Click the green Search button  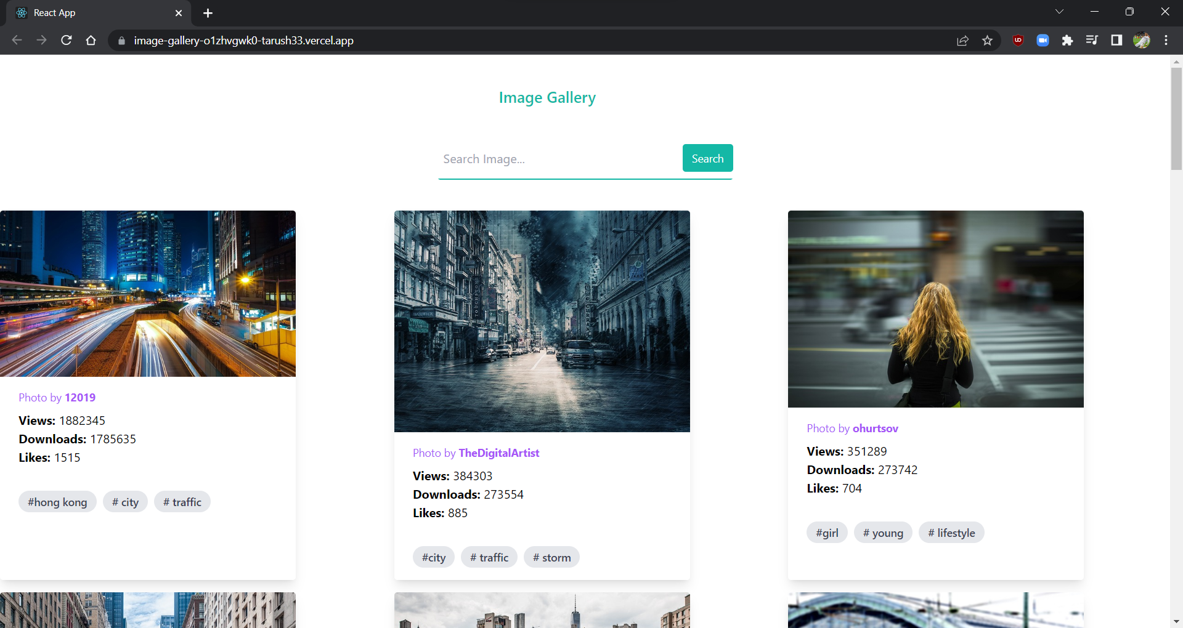click(x=707, y=158)
